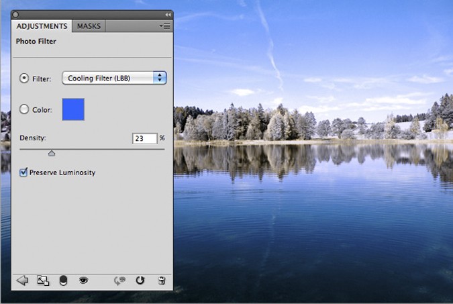Image resolution: width=453 pixels, height=304 pixels.
Task: Toggle adjustment layer visibility eye icon
Action: click(83, 280)
